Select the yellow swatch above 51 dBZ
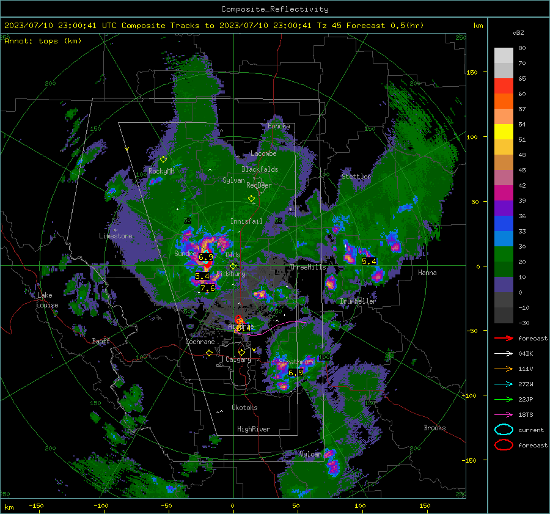This screenshot has width=550, height=514. pos(504,131)
